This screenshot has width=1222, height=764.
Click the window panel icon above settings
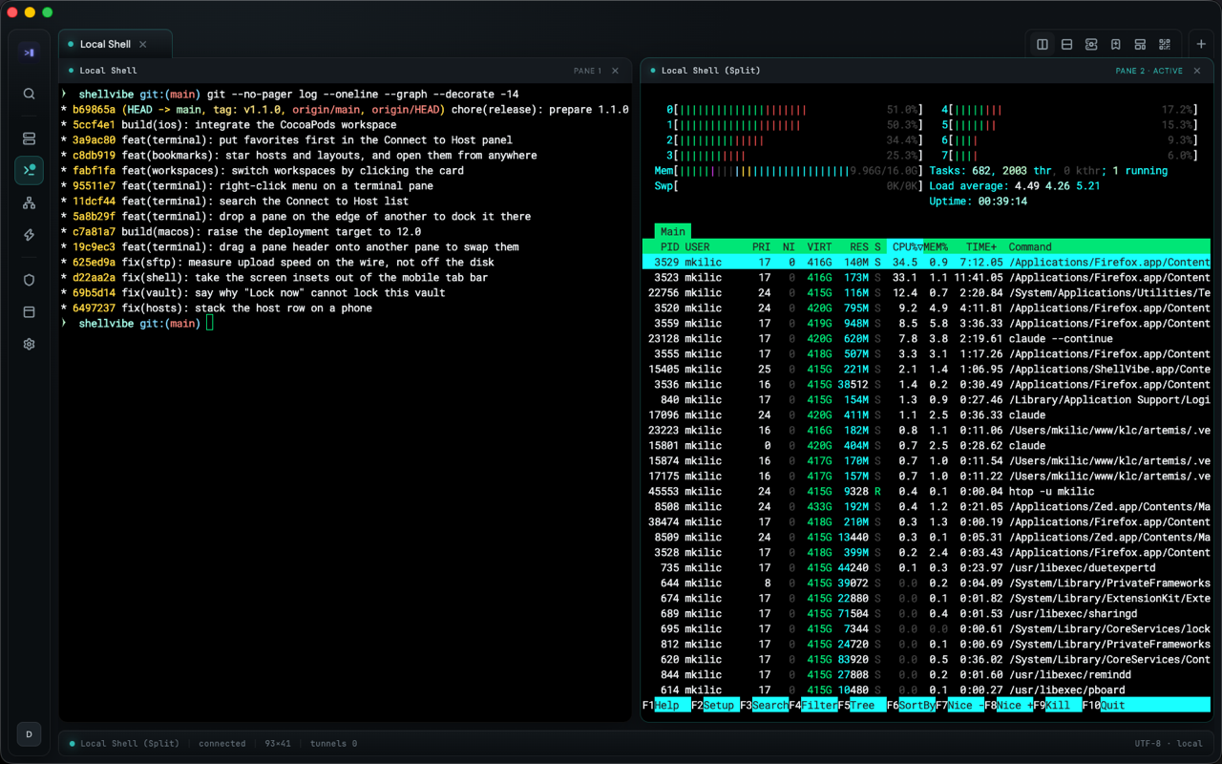pyautogui.click(x=29, y=311)
